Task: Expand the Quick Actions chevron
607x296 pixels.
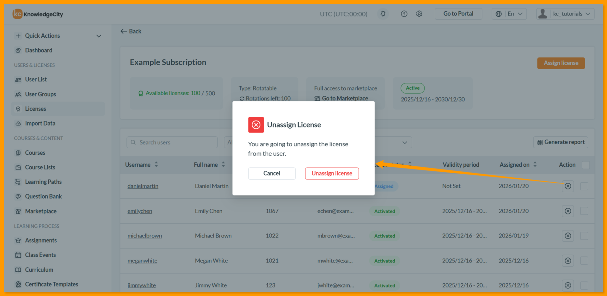Action: pyautogui.click(x=99, y=36)
